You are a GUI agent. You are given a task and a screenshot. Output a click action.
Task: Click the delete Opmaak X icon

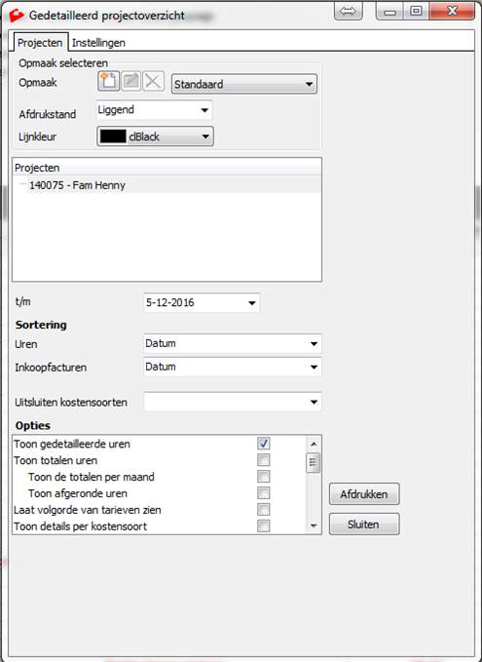click(x=153, y=81)
